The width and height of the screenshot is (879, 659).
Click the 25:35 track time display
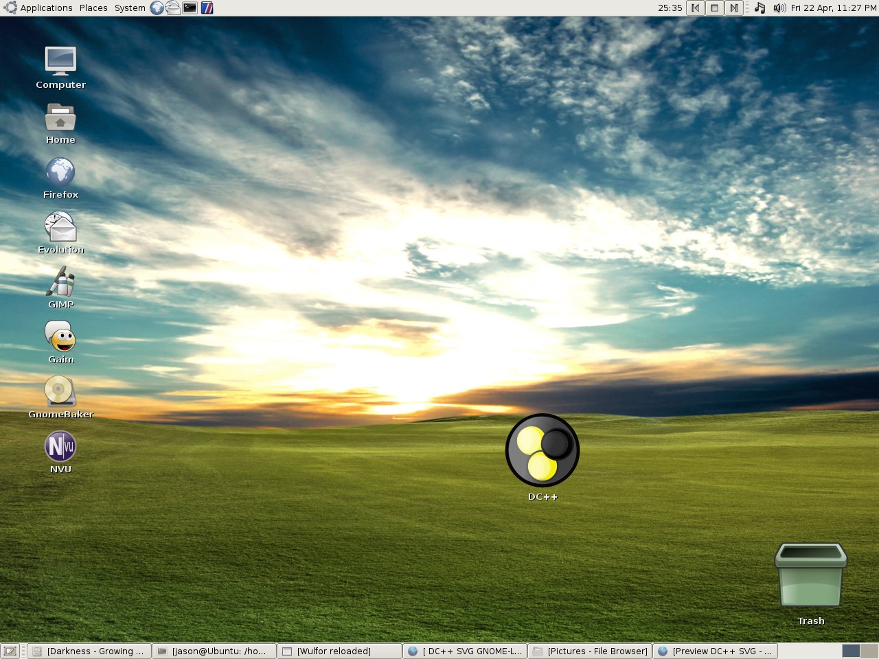pyautogui.click(x=670, y=8)
